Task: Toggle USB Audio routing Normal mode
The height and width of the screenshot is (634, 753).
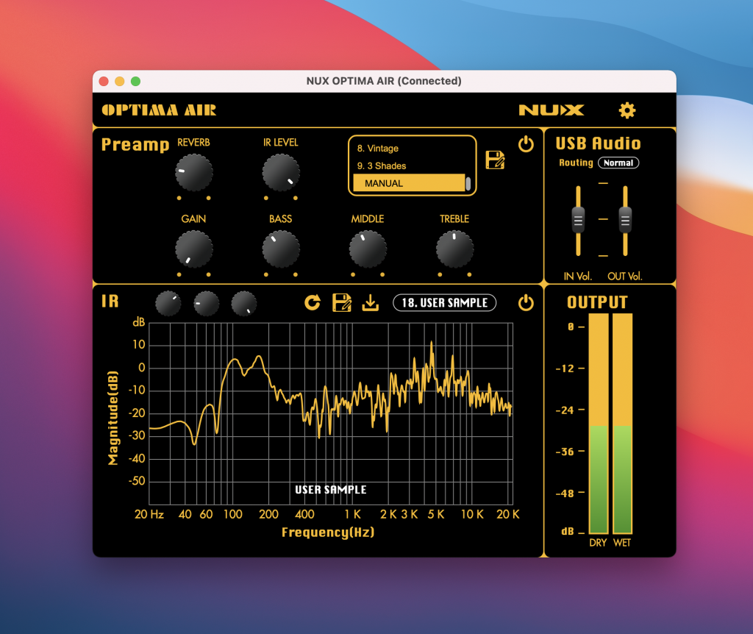Action: 618,163
